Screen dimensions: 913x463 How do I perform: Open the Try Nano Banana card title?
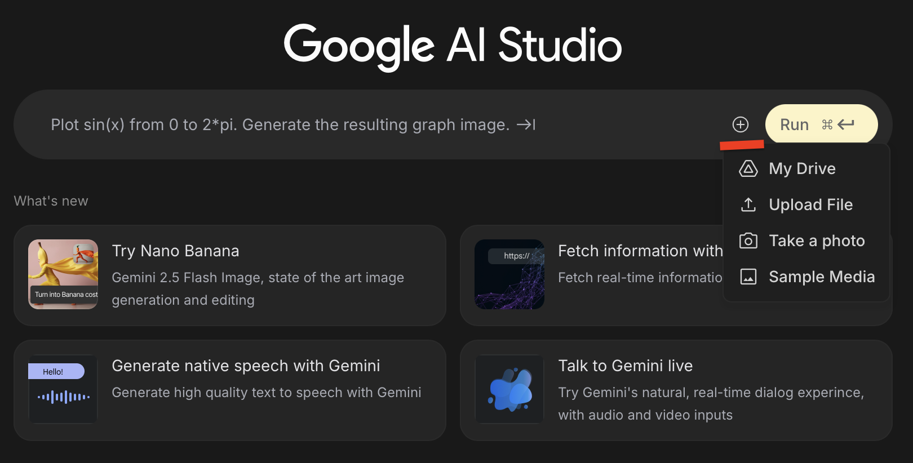tap(175, 251)
